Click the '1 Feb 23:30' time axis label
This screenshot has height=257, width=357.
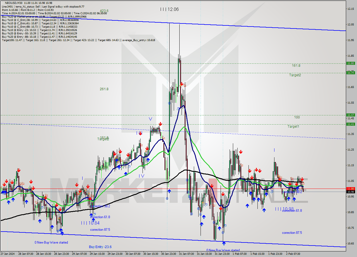276,254
